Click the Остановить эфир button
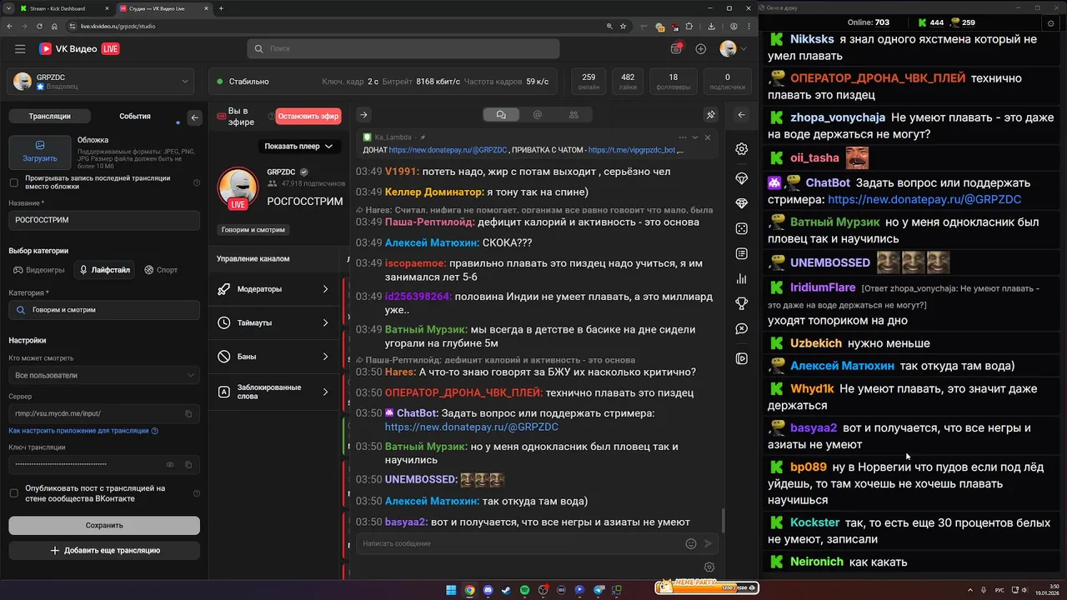Image resolution: width=1067 pixels, height=600 pixels. [308, 117]
